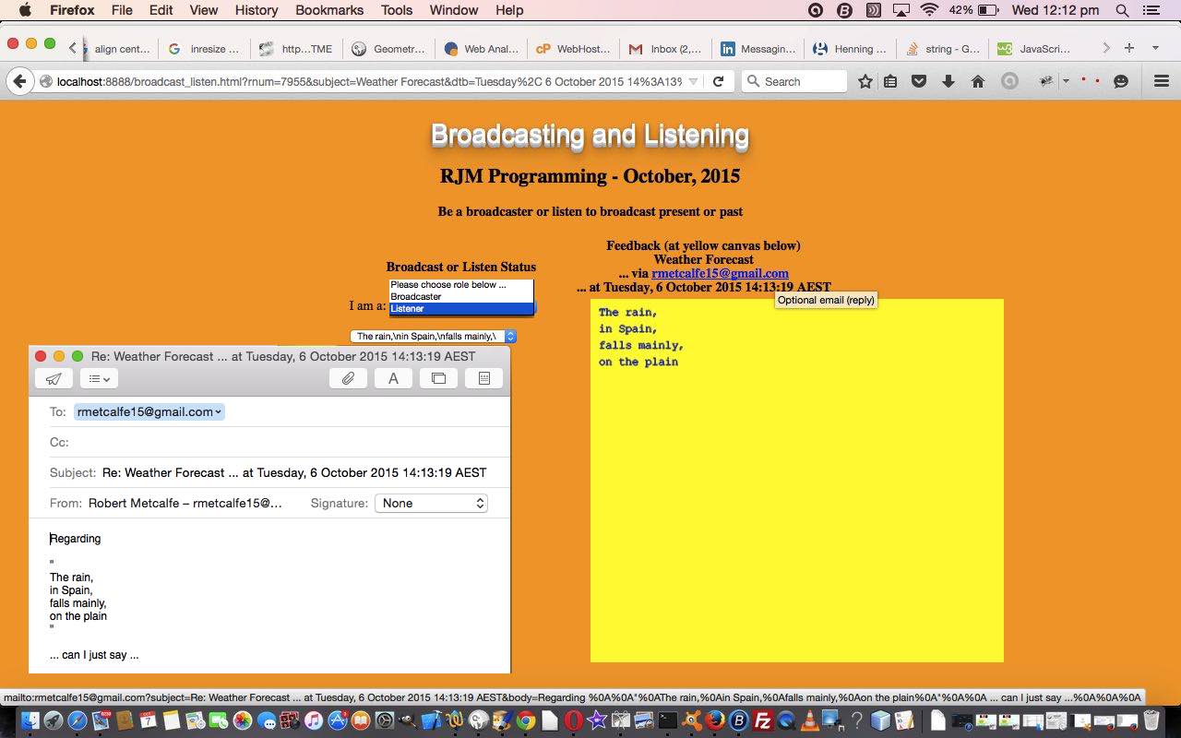Click Firefox Search box
Viewport: 1181px width, 738px height.
click(x=793, y=81)
